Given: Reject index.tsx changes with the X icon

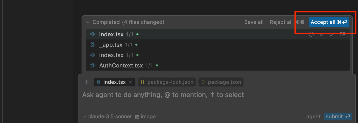Looking at the screenshot, I should (x=322, y=34).
